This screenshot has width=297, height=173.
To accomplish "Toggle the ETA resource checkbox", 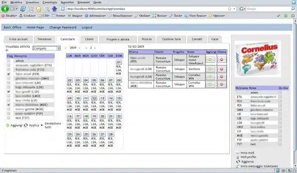I will [8, 65].
